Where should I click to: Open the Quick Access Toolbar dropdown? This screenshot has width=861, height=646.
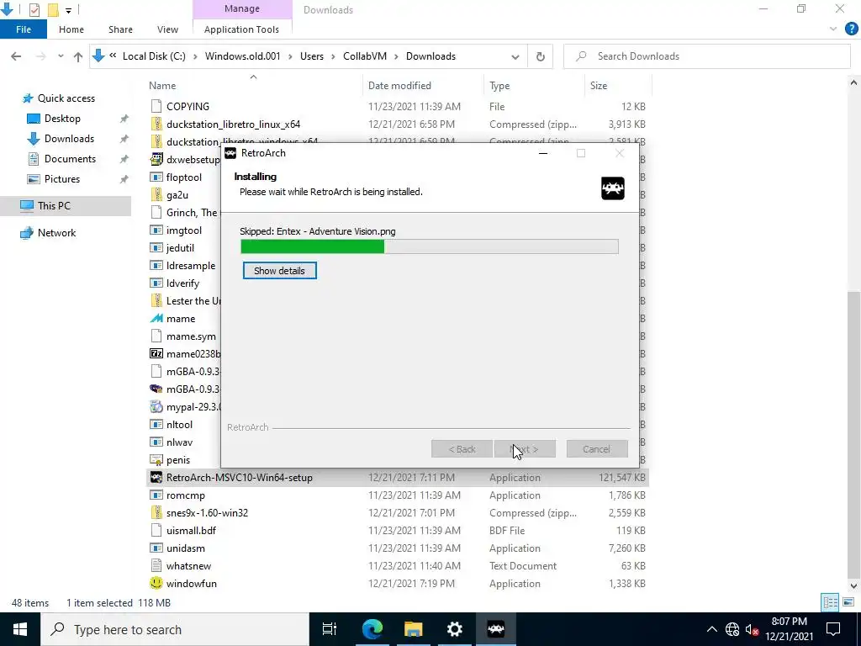[68, 10]
